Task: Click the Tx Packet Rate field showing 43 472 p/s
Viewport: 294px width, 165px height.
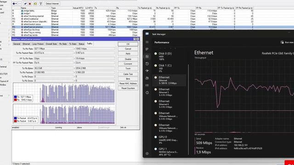Action: (54, 53)
